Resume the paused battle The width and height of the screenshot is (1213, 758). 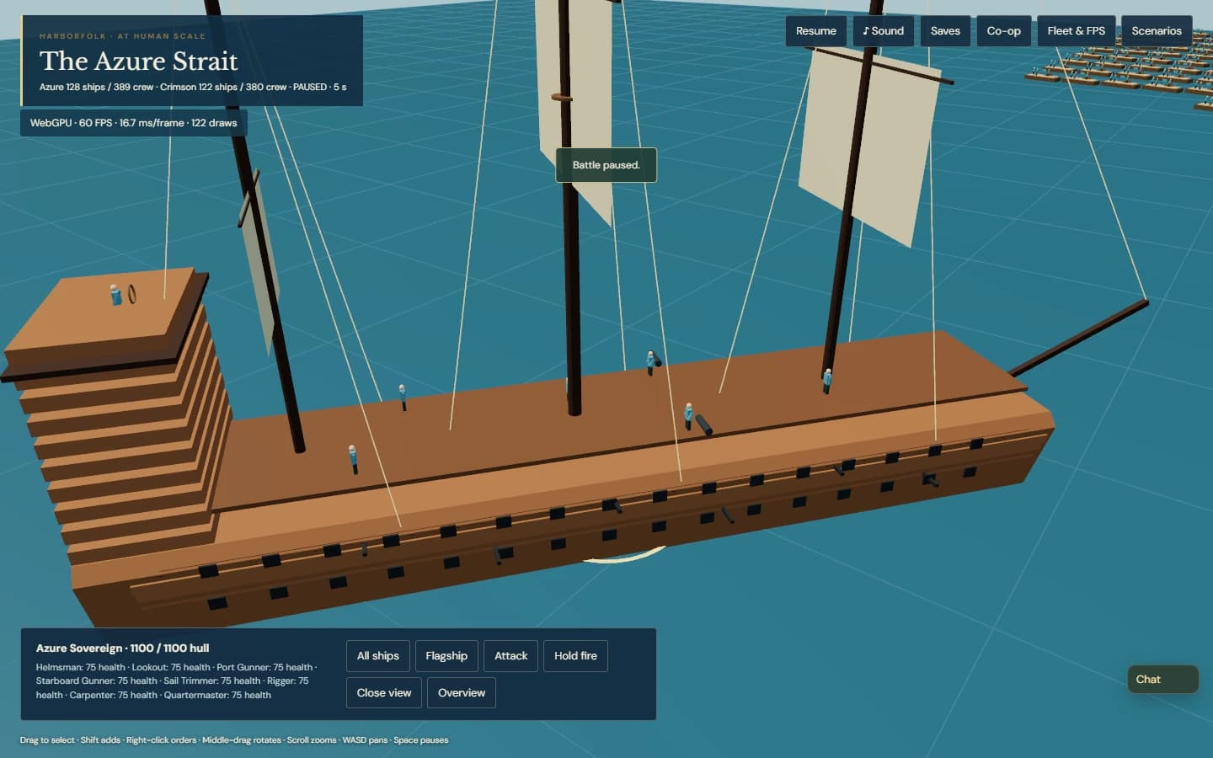coord(815,31)
